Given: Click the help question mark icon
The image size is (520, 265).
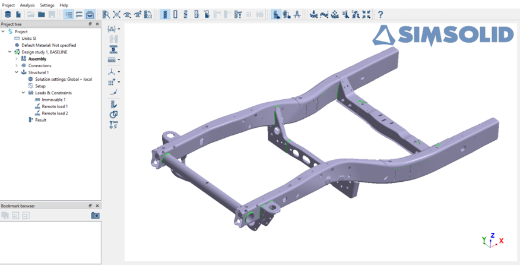Looking at the screenshot, I should tap(381, 14).
